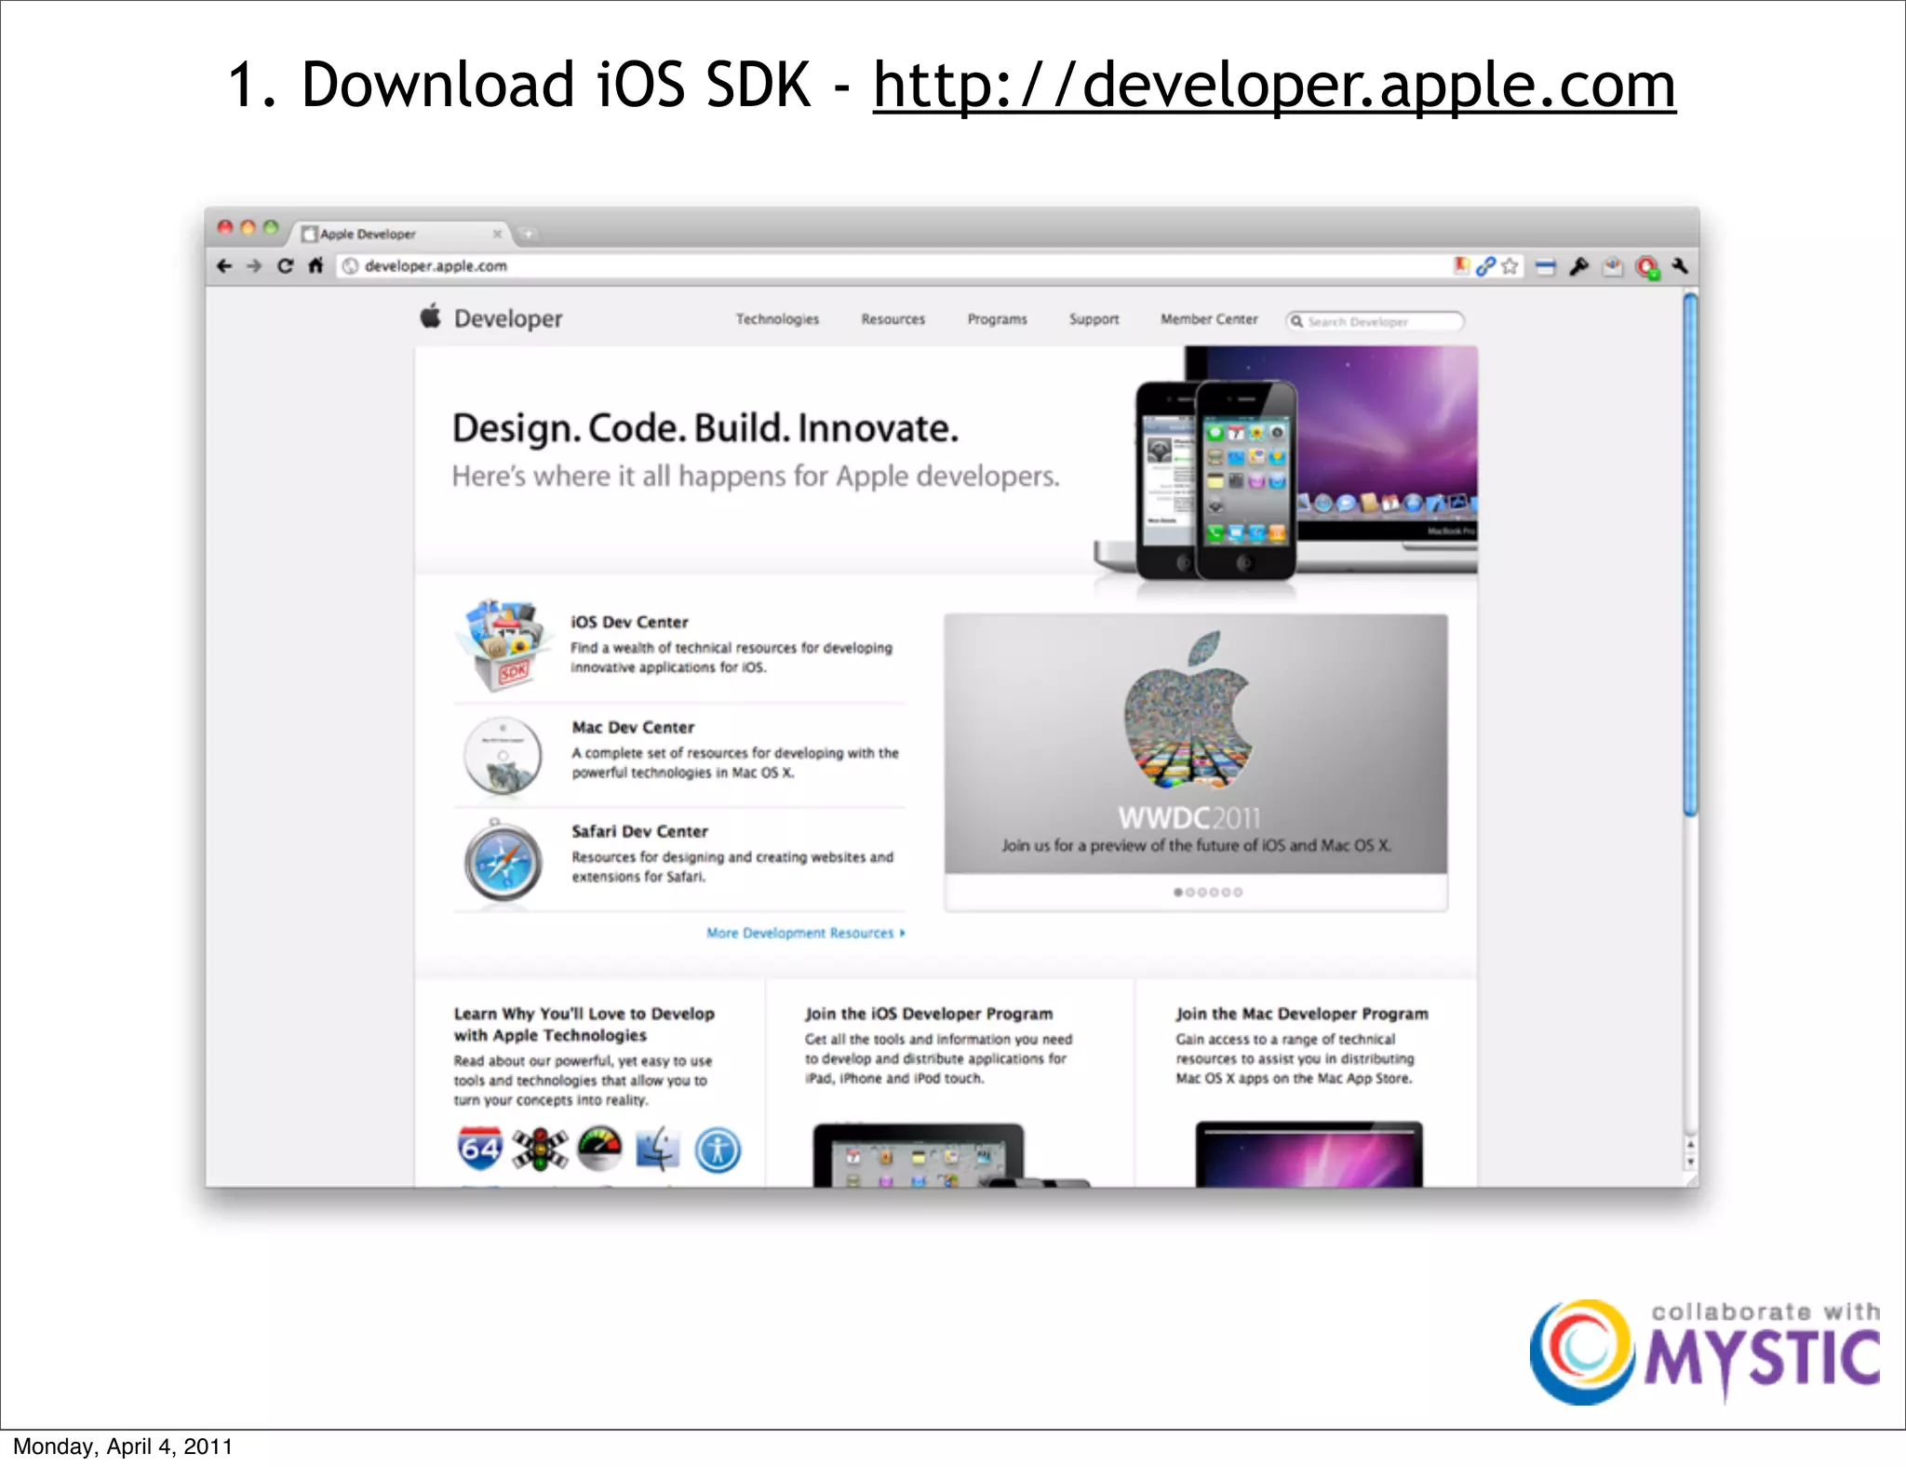Click the developer.apple.com address bar
This screenshot has height=1467, width=1906.
(893, 266)
